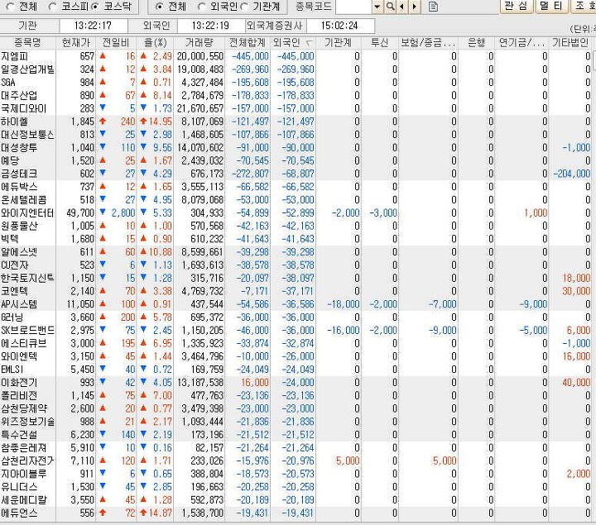Screen dimensions: 596x525
Task: Select the 기관계 radio button
Action: click(245, 7)
